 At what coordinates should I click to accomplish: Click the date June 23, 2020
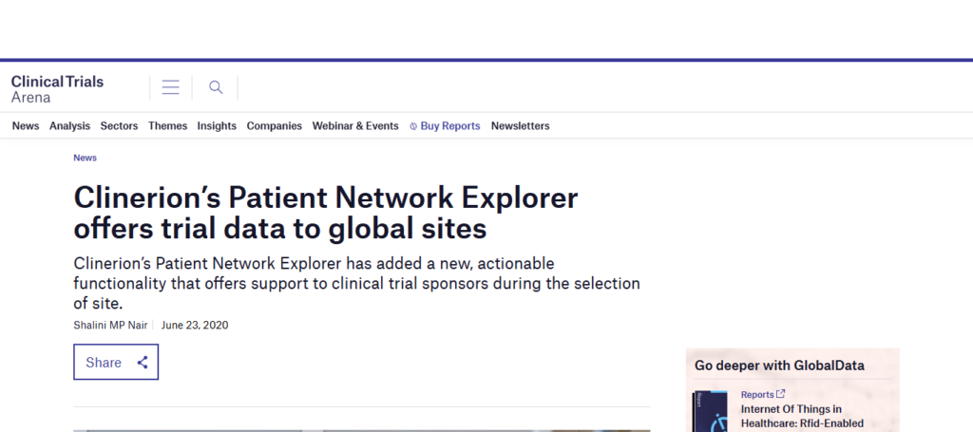[x=195, y=325]
